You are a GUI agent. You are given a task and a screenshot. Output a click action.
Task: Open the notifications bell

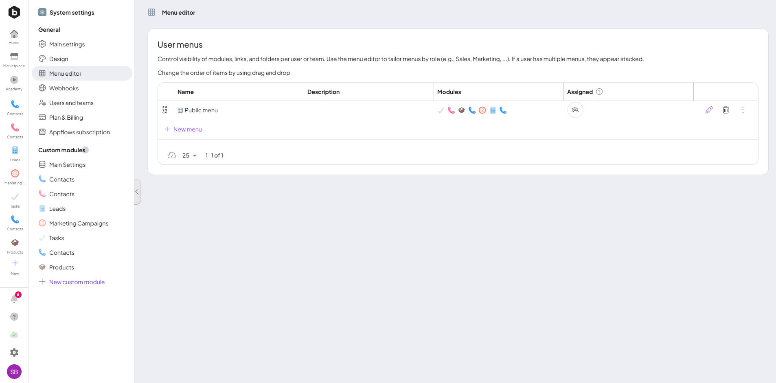(x=14, y=299)
